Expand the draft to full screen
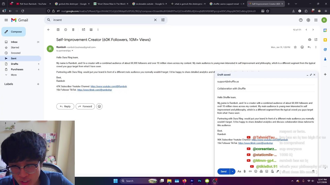330x185 pixels. point(311,75)
